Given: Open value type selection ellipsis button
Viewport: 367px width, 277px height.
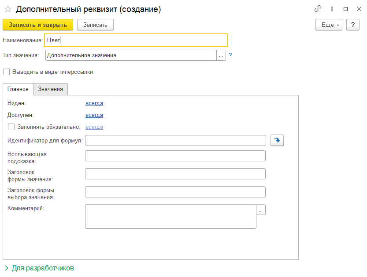Looking at the screenshot, I should point(221,55).
